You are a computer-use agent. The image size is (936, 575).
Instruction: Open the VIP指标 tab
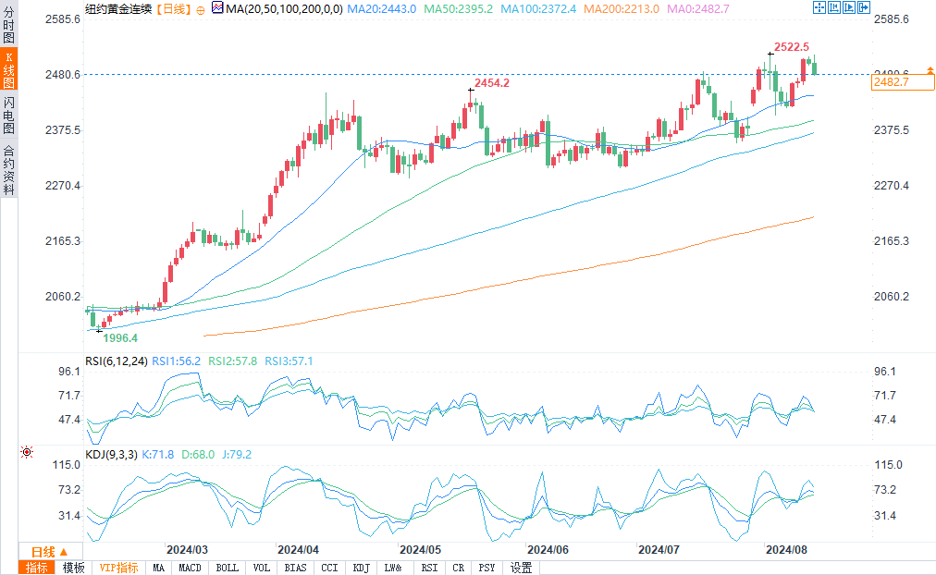pos(118,568)
